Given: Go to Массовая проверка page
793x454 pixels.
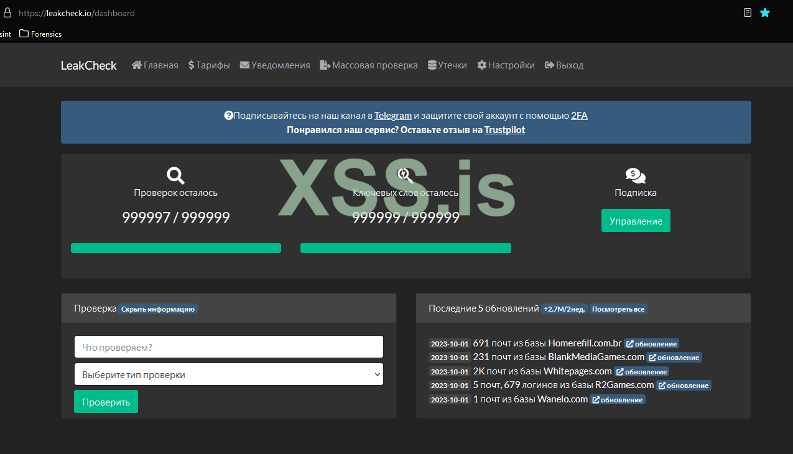Looking at the screenshot, I should 369,65.
